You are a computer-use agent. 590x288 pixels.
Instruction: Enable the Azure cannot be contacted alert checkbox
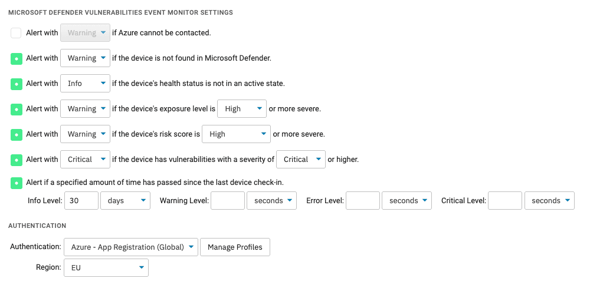coord(16,32)
